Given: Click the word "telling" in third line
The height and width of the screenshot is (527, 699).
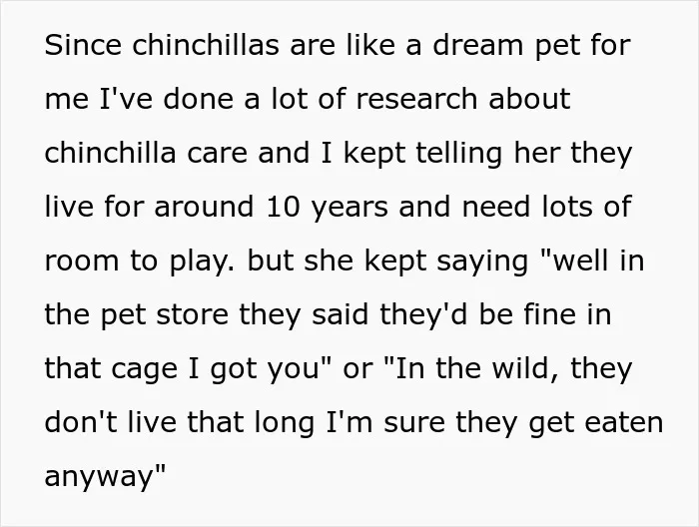Looking at the screenshot, I should [x=459, y=154].
